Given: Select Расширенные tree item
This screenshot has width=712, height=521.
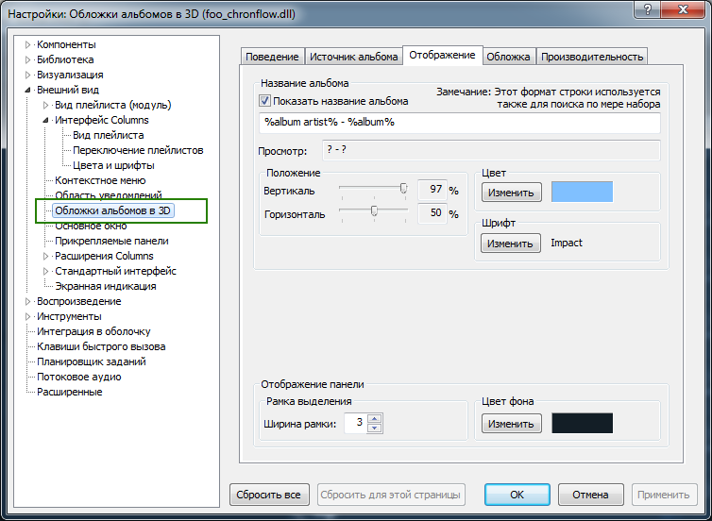Looking at the screenshot, I should [70, 392].
